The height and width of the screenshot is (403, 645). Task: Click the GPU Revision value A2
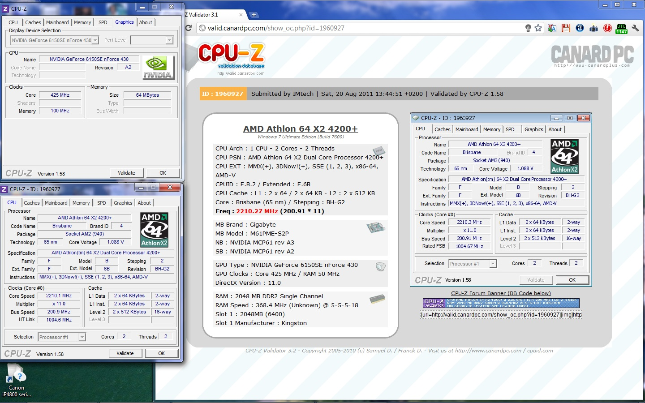[x=128, y=68]
